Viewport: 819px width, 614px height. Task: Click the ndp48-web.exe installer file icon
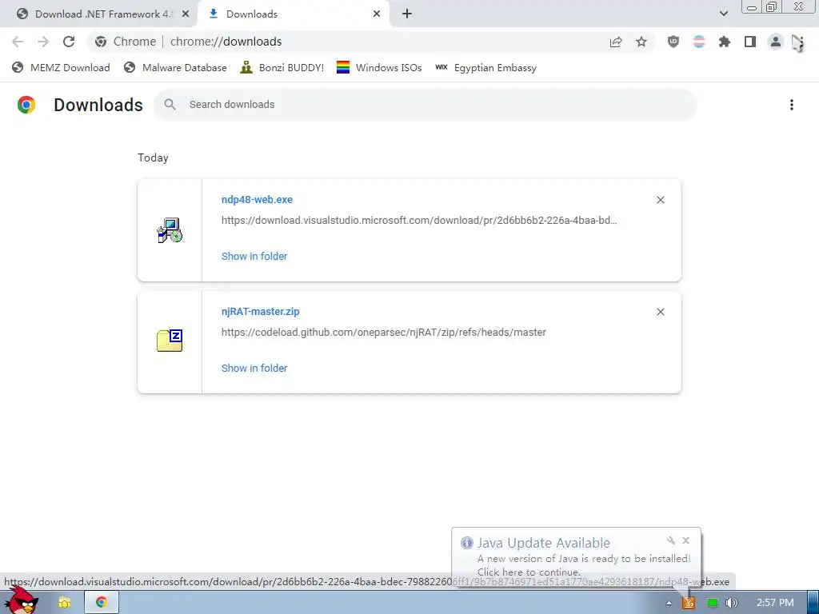[x=170, y=230]
